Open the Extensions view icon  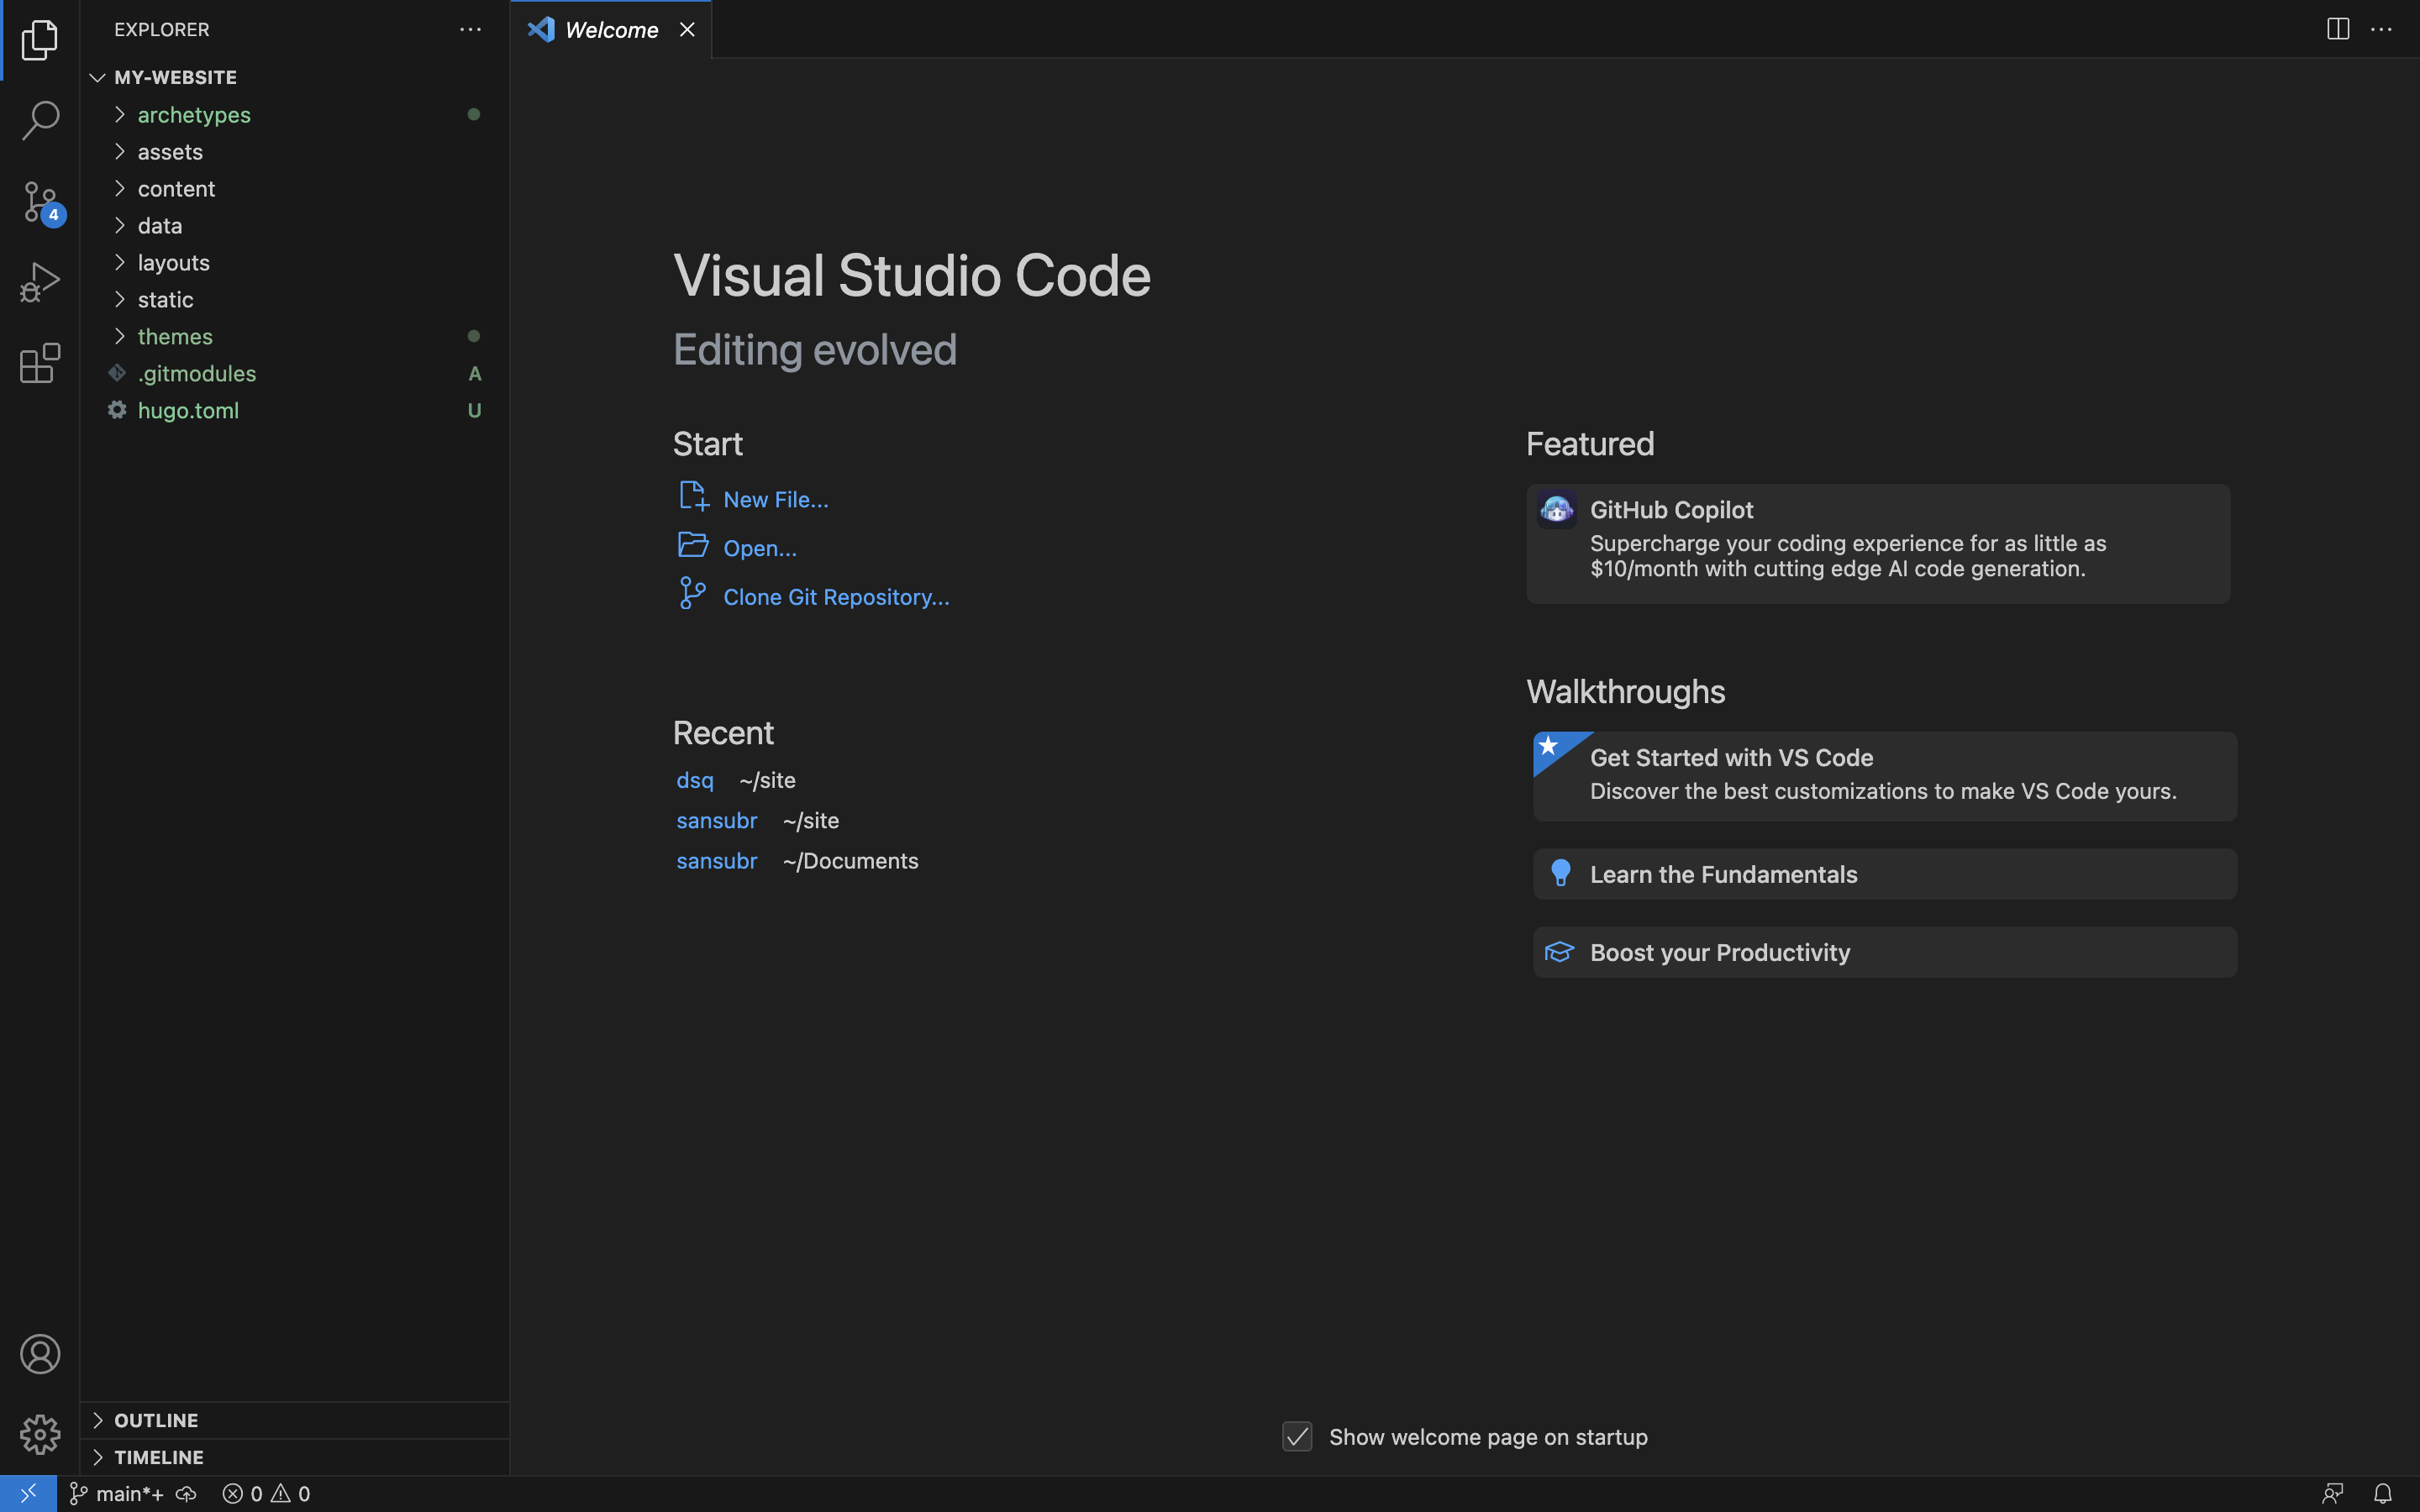(40, 363)
